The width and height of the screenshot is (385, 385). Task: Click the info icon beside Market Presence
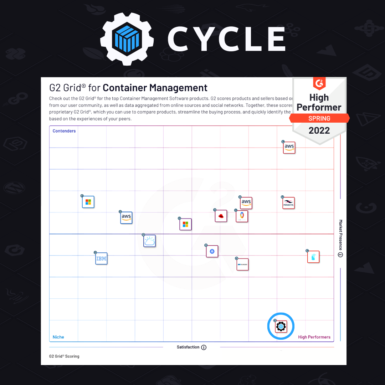pos(340,255)
